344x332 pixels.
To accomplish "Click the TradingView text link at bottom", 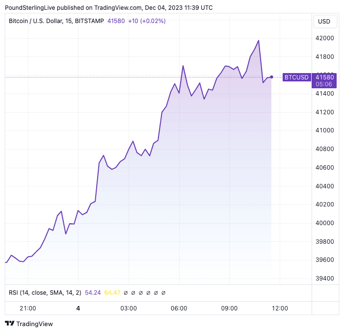I will tap(34, 324).
